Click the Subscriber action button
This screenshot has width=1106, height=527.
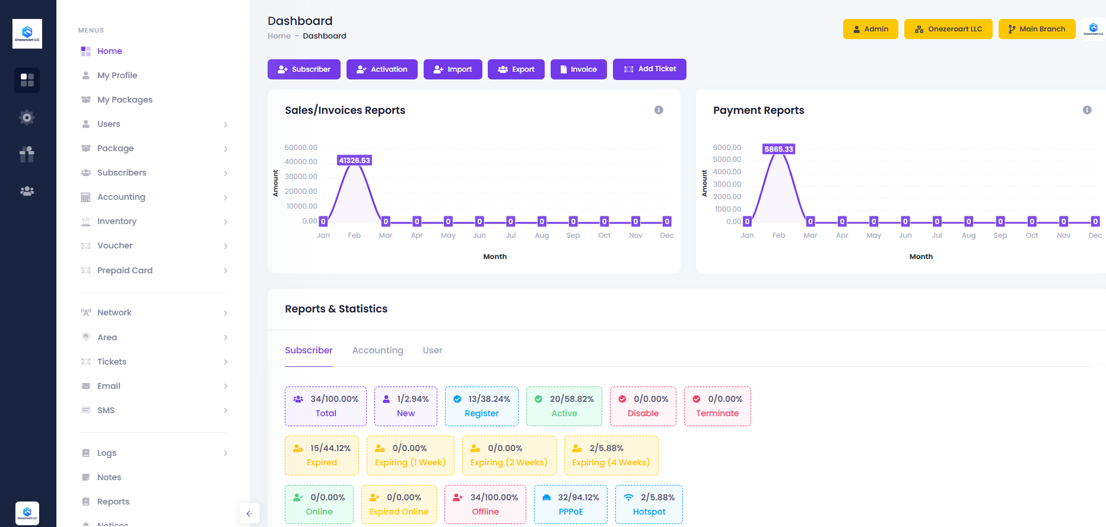tap(304, 69)
